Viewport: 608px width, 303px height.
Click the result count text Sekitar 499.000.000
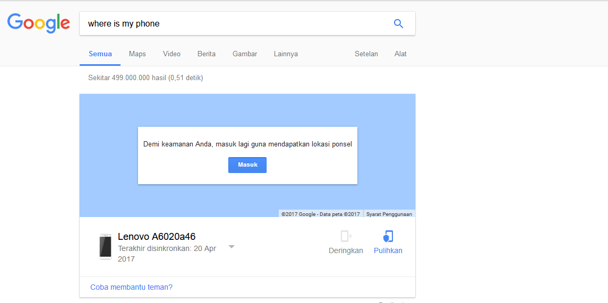(145, 78)
